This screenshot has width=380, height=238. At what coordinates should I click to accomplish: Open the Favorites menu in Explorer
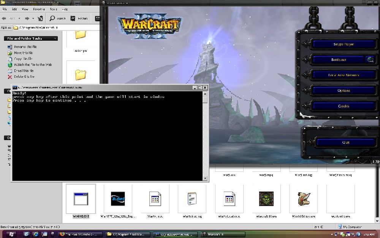[x=39, y=9]
